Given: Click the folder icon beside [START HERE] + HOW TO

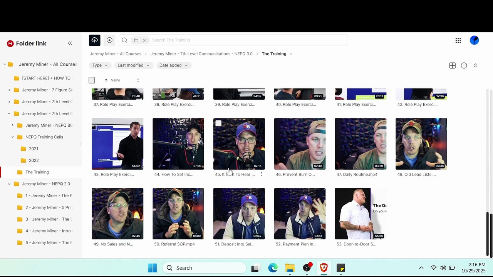Looking at the screenshot, I should [16, 78].
